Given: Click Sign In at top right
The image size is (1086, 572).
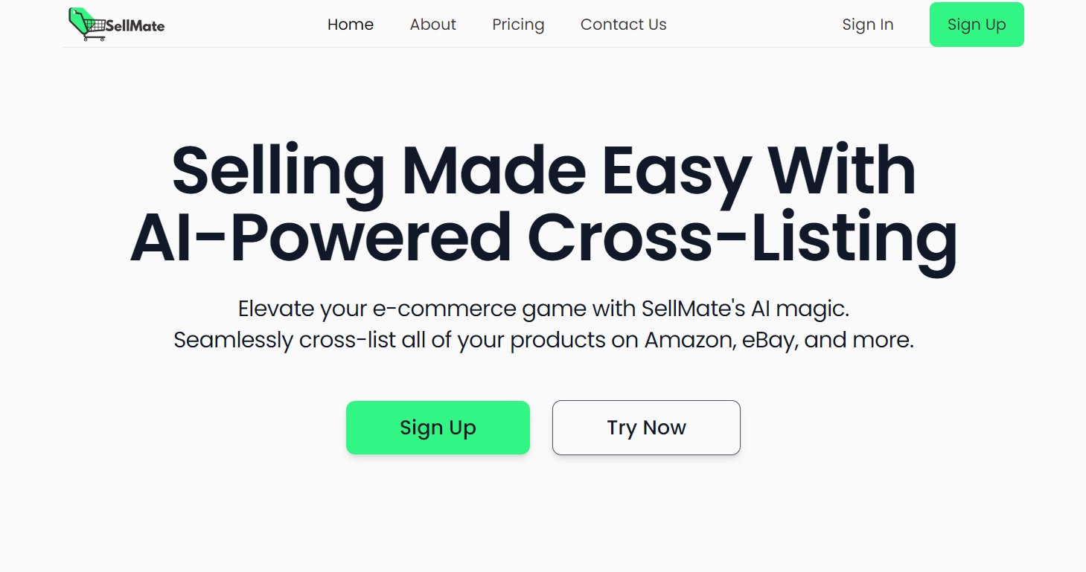Looking at the screenshot, I should click(867, 25).
